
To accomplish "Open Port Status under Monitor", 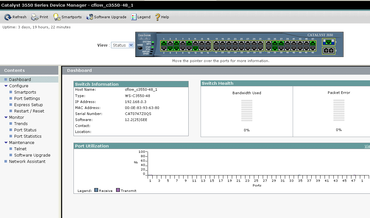I will tap(25, 130).
